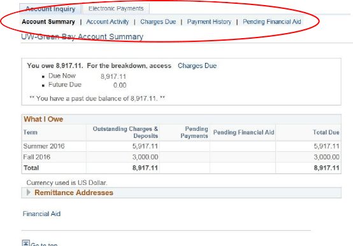
Task: Click the Due Now label
Action: pos(62,76)
